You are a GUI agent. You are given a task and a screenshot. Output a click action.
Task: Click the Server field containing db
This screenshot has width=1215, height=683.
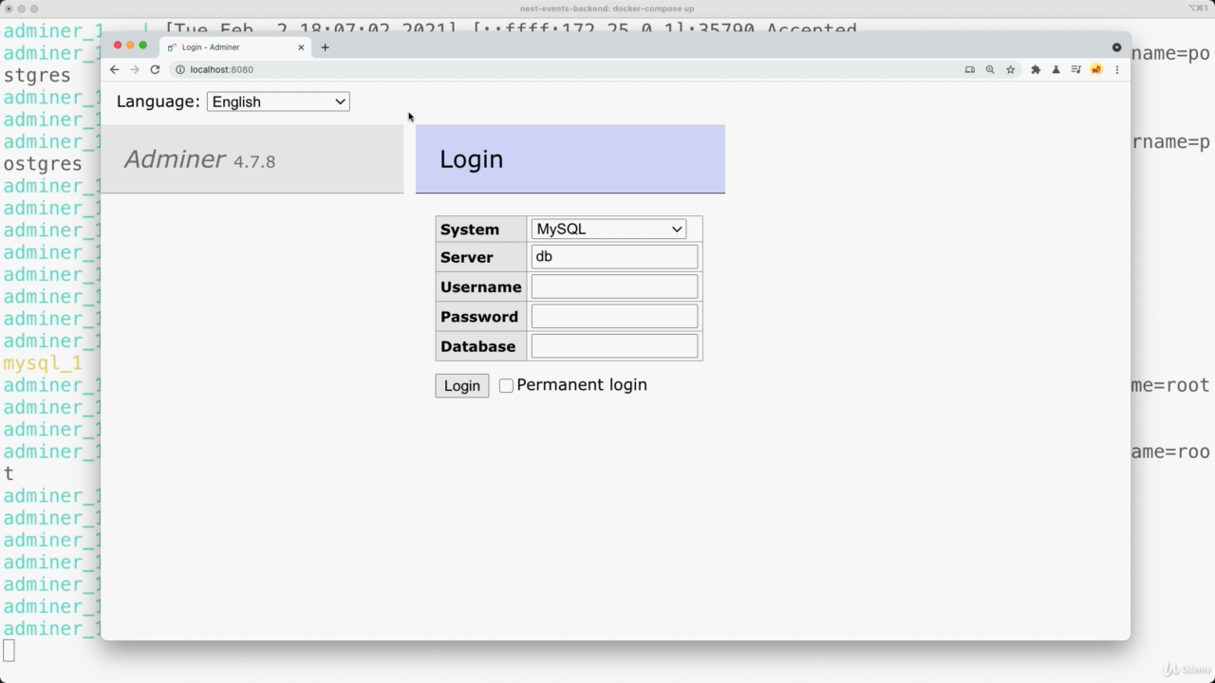click(x=614, y=257)
